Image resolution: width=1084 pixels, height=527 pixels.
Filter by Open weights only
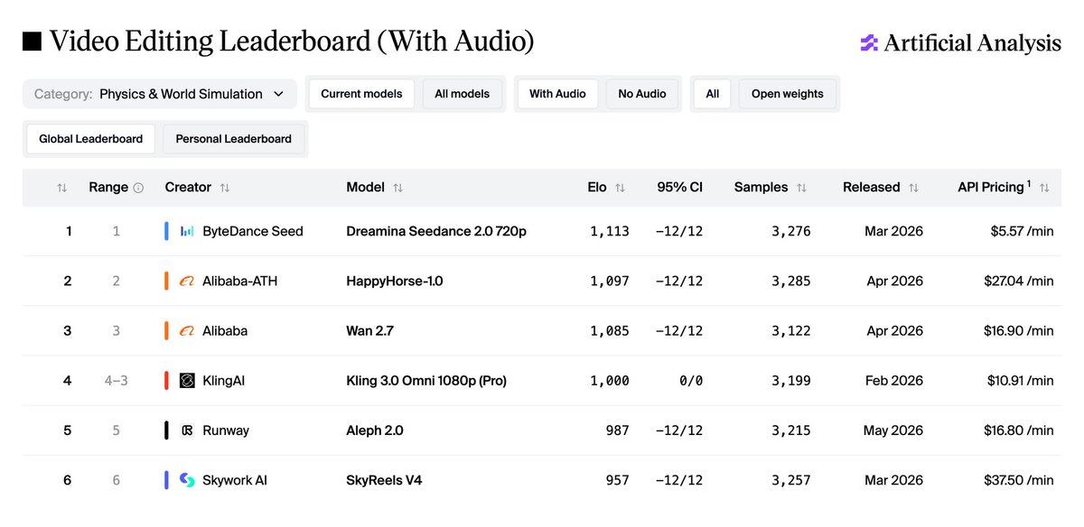click(x=788, y=94)
